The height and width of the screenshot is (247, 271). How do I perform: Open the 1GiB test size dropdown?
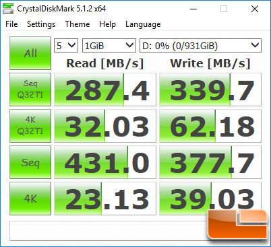click(x=109, y=46)
